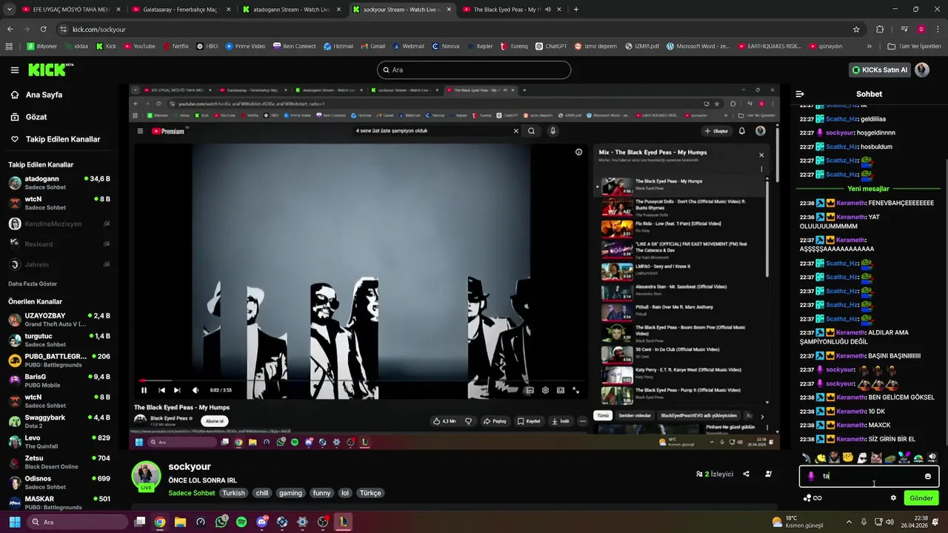The width and height of the screenshot is (948, 533).
Task: Select the chill tag
Action: pos(262,493)
